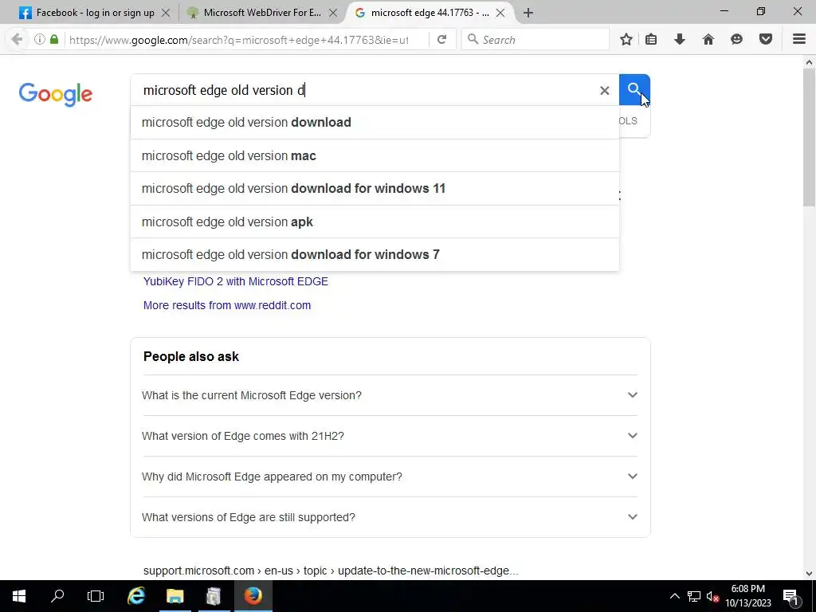Choose suggestion 'microsoft edge old version mac'
Screen dimensions: 816x612
point(375,155)
